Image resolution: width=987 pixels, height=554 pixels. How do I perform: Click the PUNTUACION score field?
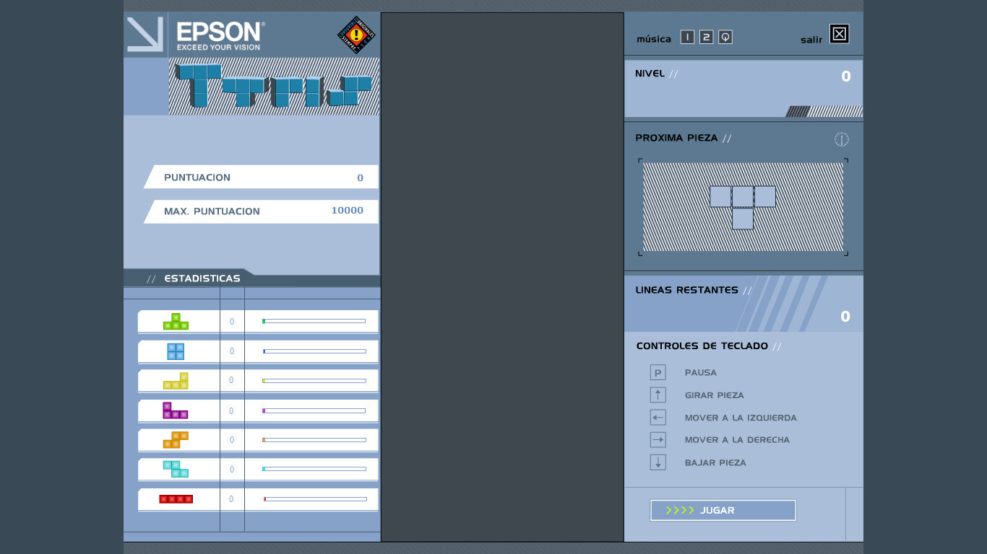(262, 177)
